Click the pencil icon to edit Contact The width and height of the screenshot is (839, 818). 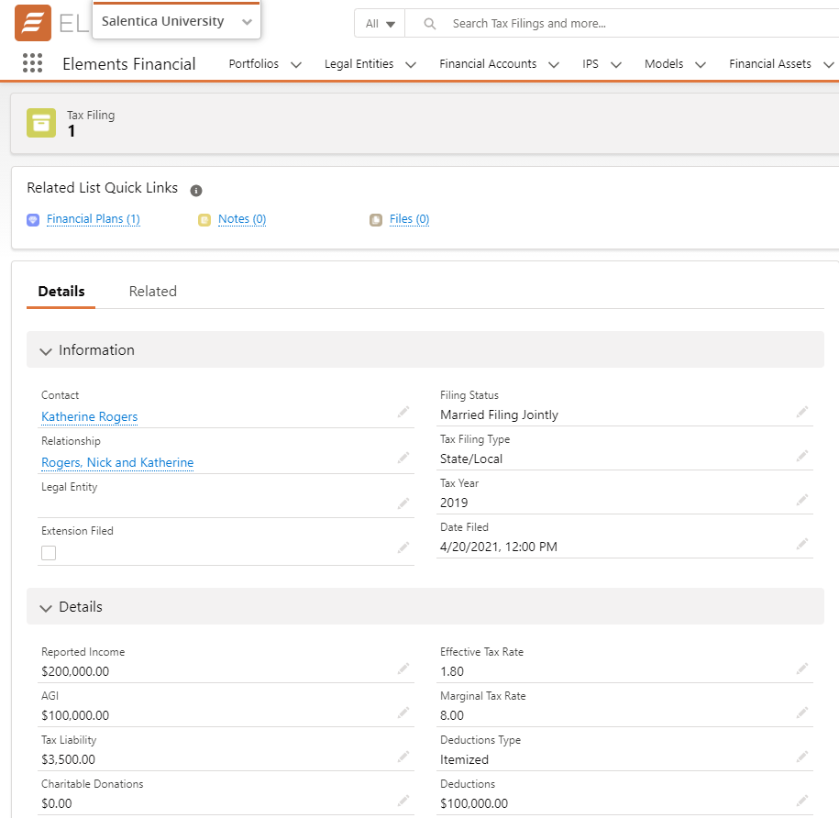coord(403,413)
